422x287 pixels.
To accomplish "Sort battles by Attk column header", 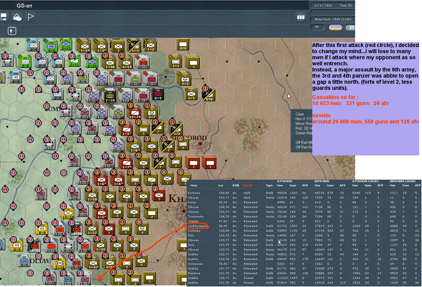I will click(236, 185).
